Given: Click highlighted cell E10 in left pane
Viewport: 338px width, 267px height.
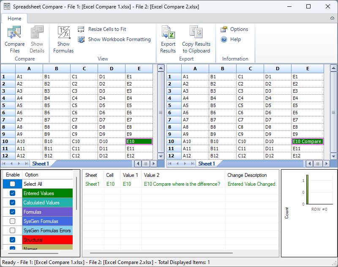Looking at the screenshot, I should (x=139, y=141).
